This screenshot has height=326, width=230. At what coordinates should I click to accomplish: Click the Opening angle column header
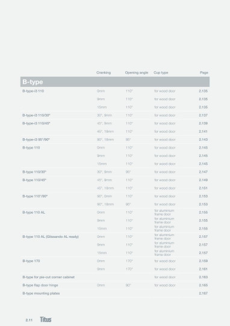tap(137, 72)
